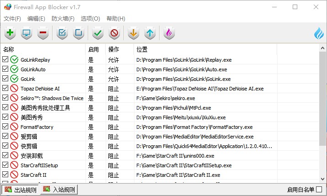Select the 出站规则 tab

tap(20, 190)
